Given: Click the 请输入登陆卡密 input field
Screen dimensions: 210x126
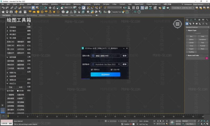Looking at the screenshot, I should tap(106, 56).
